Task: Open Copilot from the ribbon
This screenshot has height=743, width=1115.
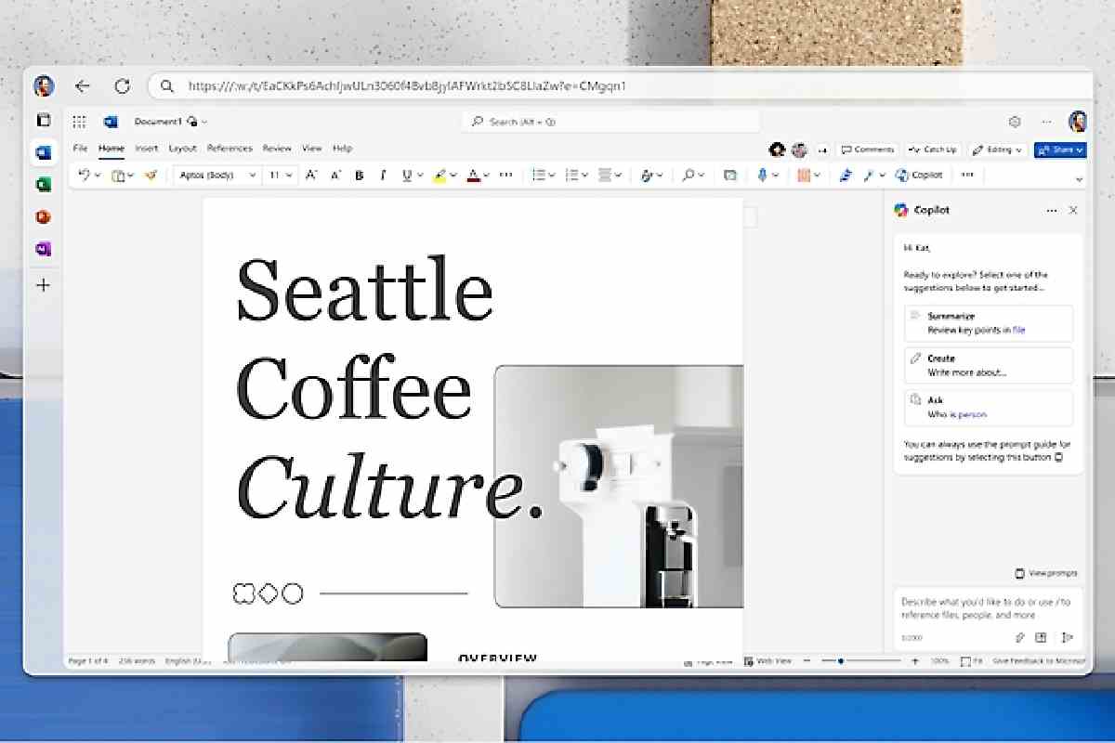Action: coord(919,175)
